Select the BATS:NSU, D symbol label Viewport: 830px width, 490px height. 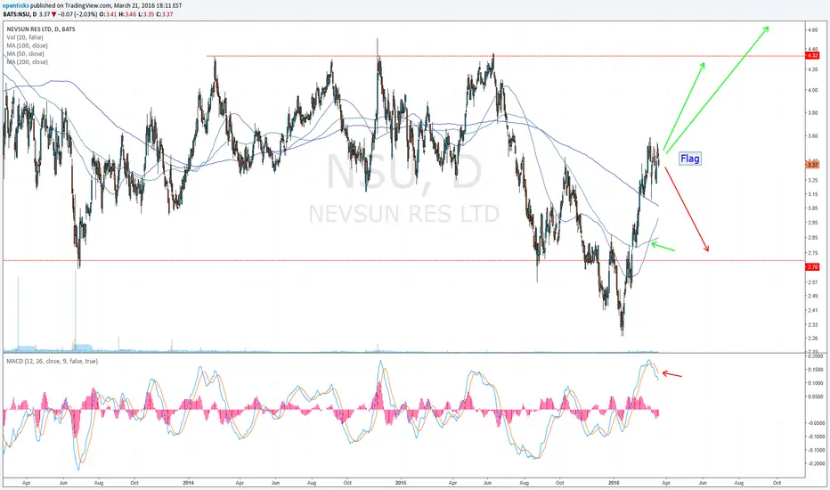(x=20, y=14)
